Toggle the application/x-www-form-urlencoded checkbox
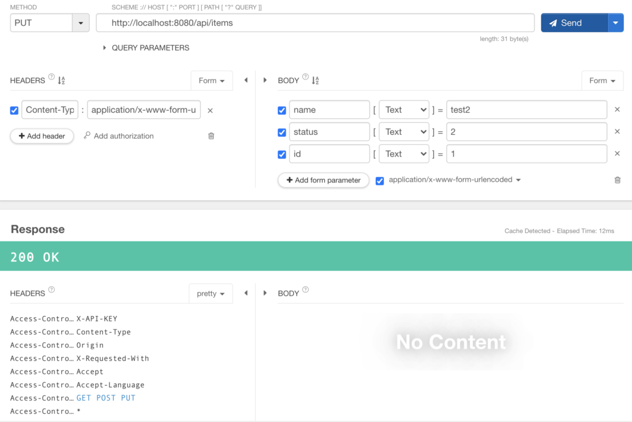The image size is (632, 422). [x=380, y=181]
